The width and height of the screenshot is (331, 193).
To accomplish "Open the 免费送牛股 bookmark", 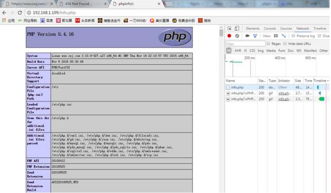I will pos(184,21).
